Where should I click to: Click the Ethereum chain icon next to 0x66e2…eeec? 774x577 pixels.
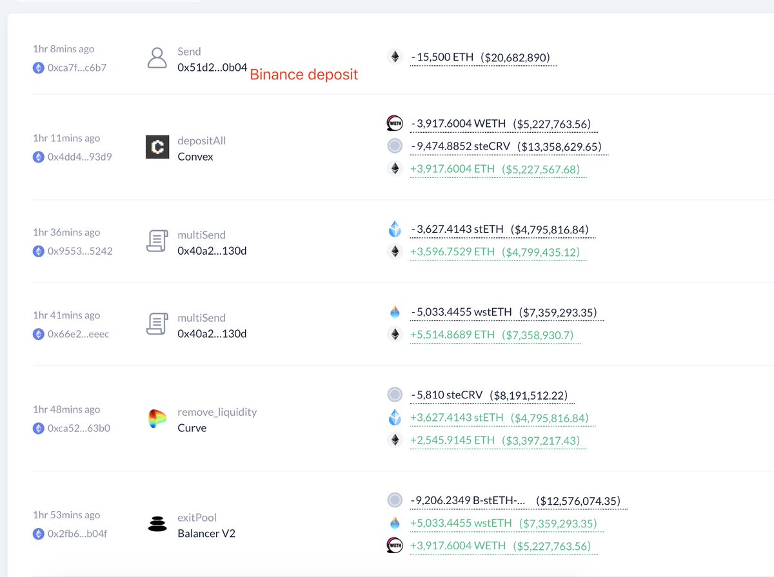coord(39,334)
